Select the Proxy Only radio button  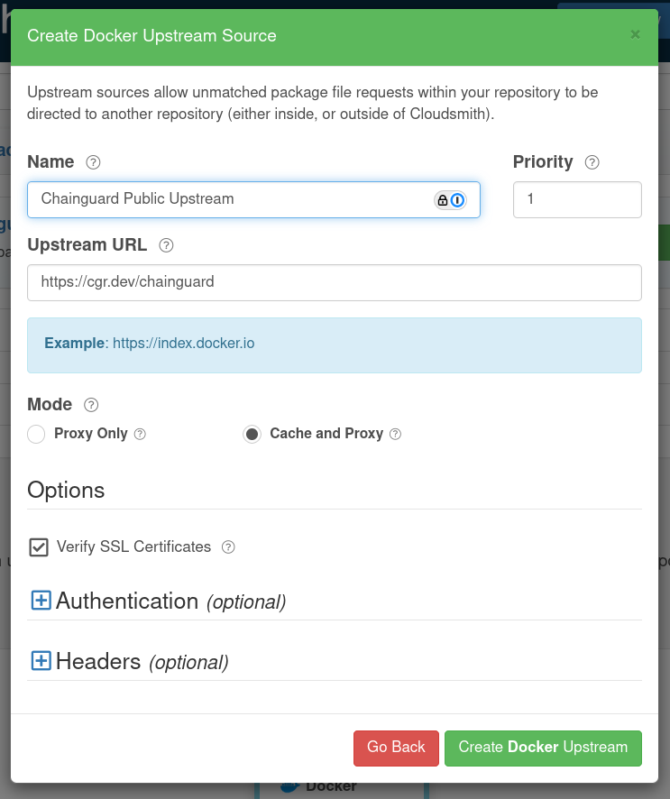[x=36, y=434]
